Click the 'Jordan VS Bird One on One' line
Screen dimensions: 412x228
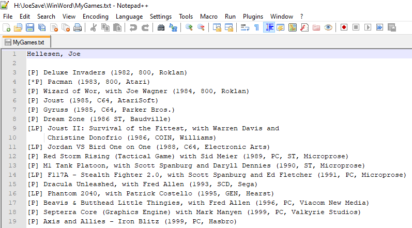[149, 147]
